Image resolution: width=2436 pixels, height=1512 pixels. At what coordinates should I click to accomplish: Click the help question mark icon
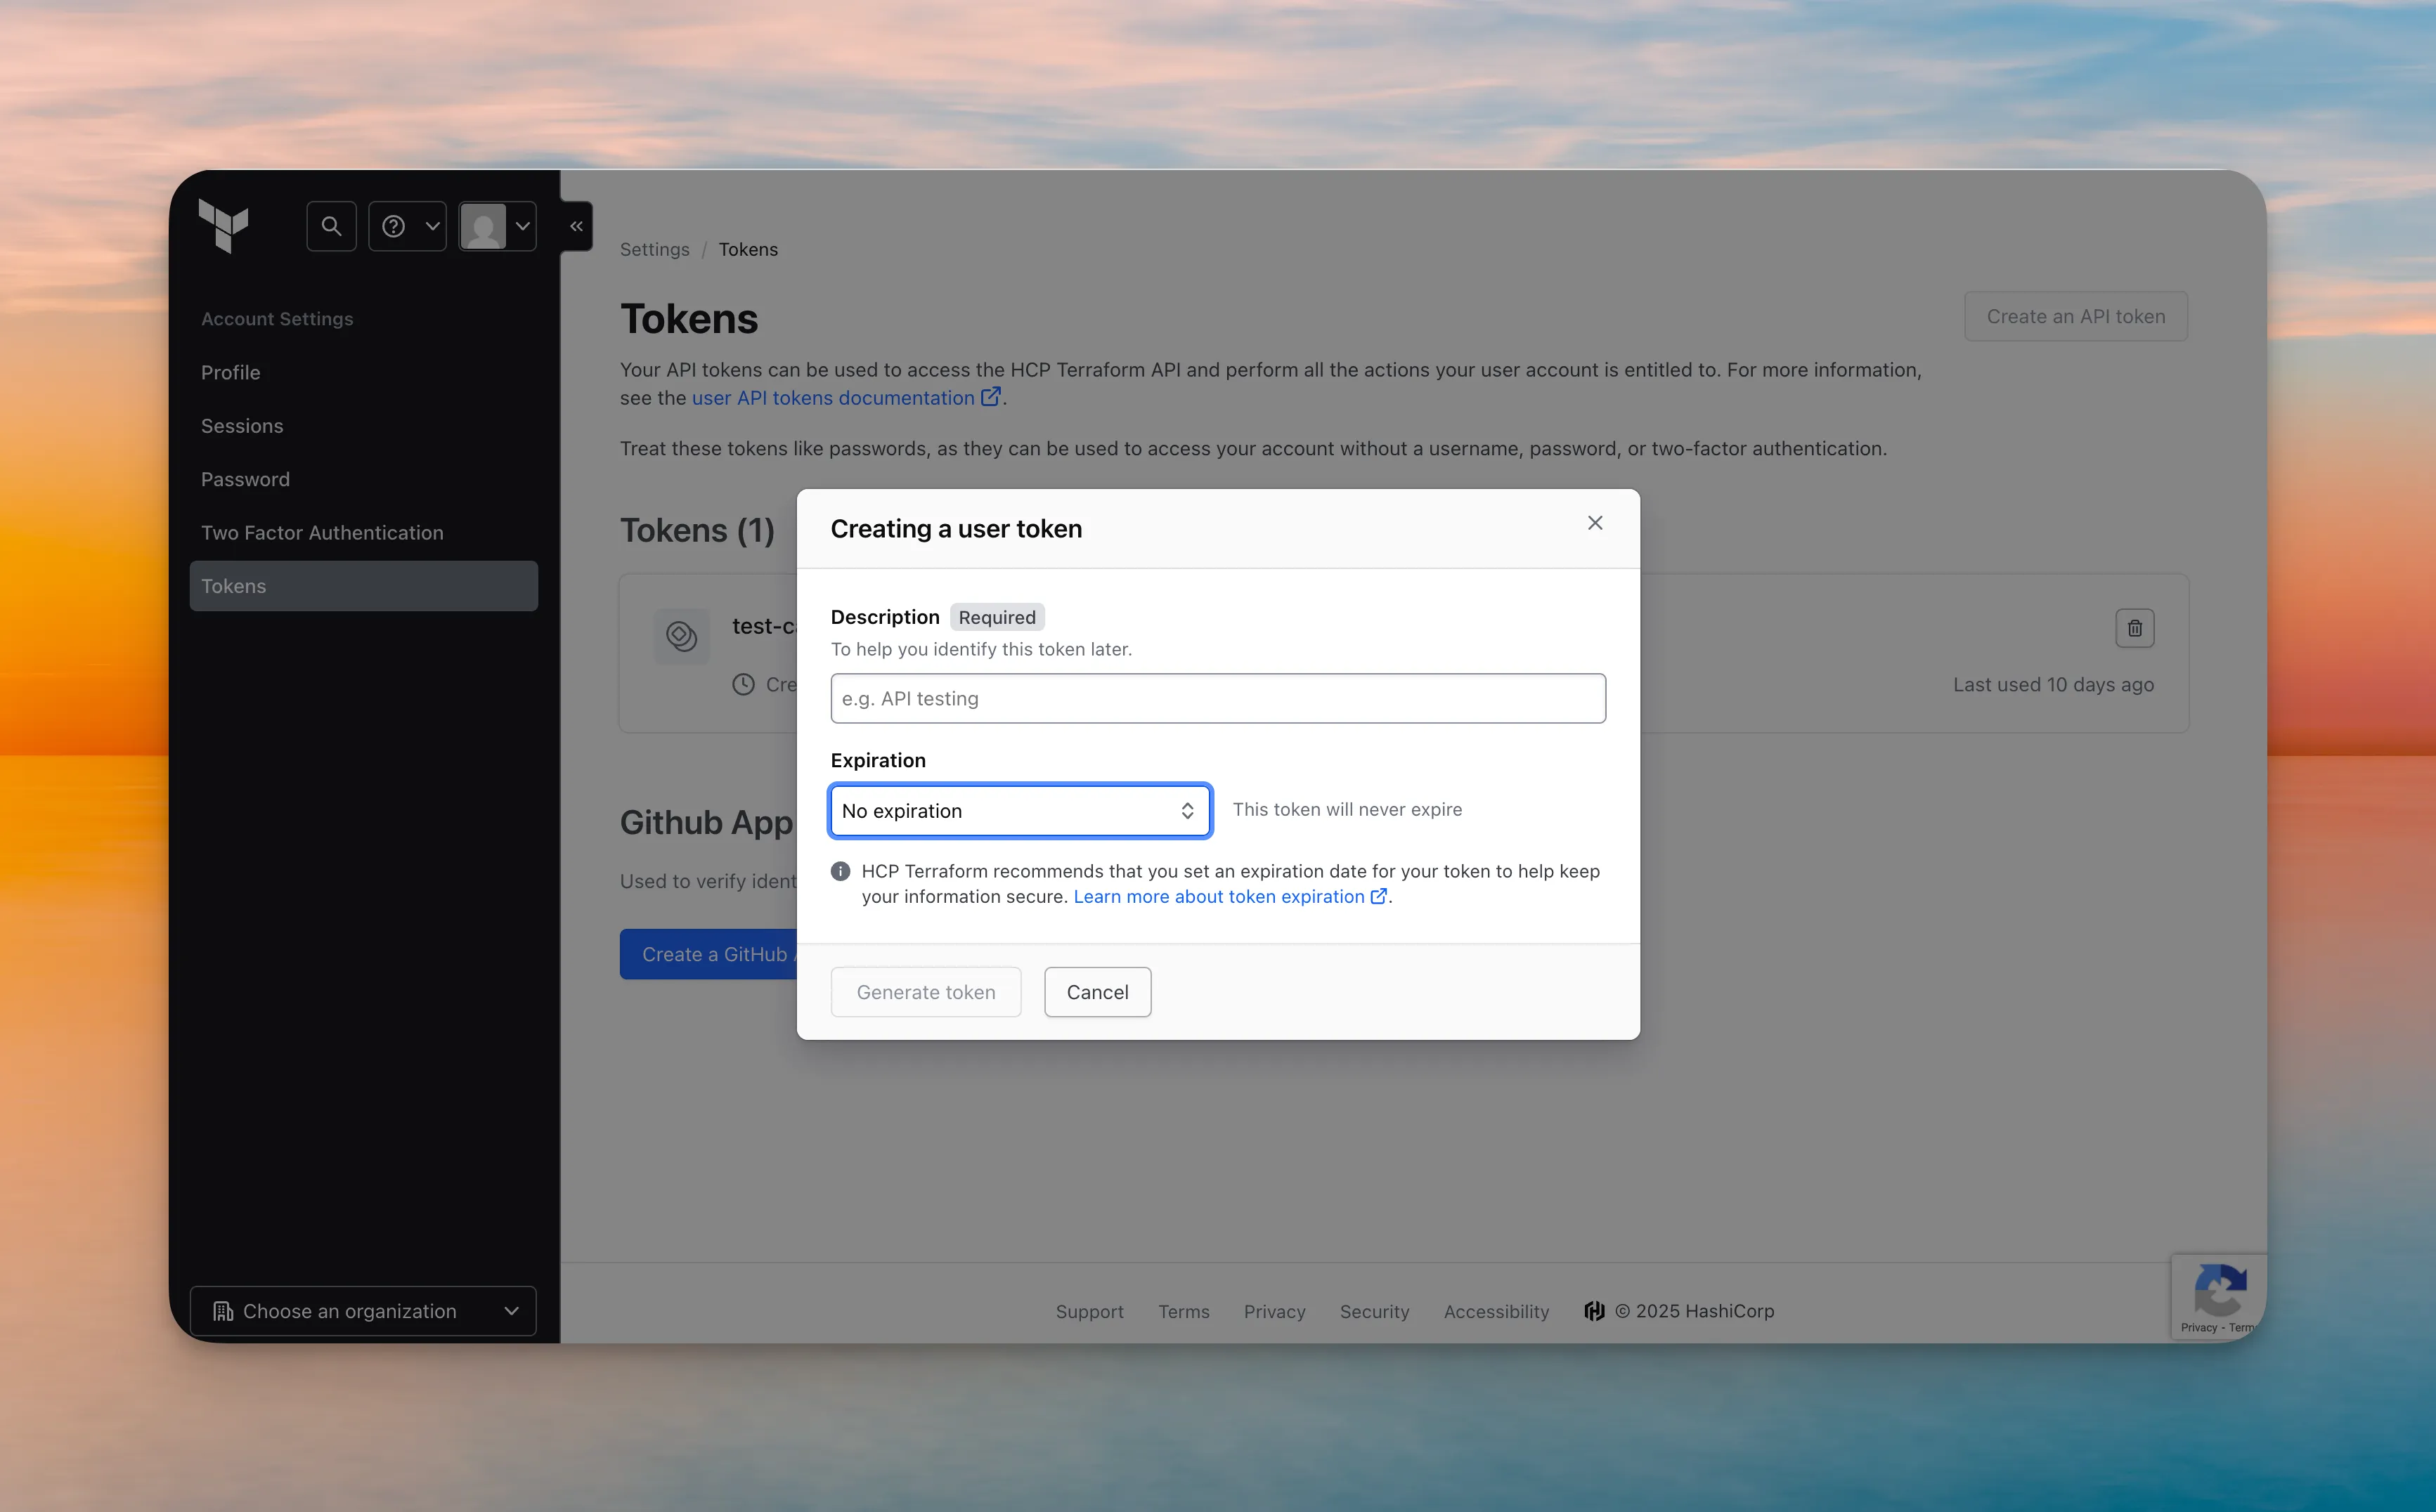point(393,226)
